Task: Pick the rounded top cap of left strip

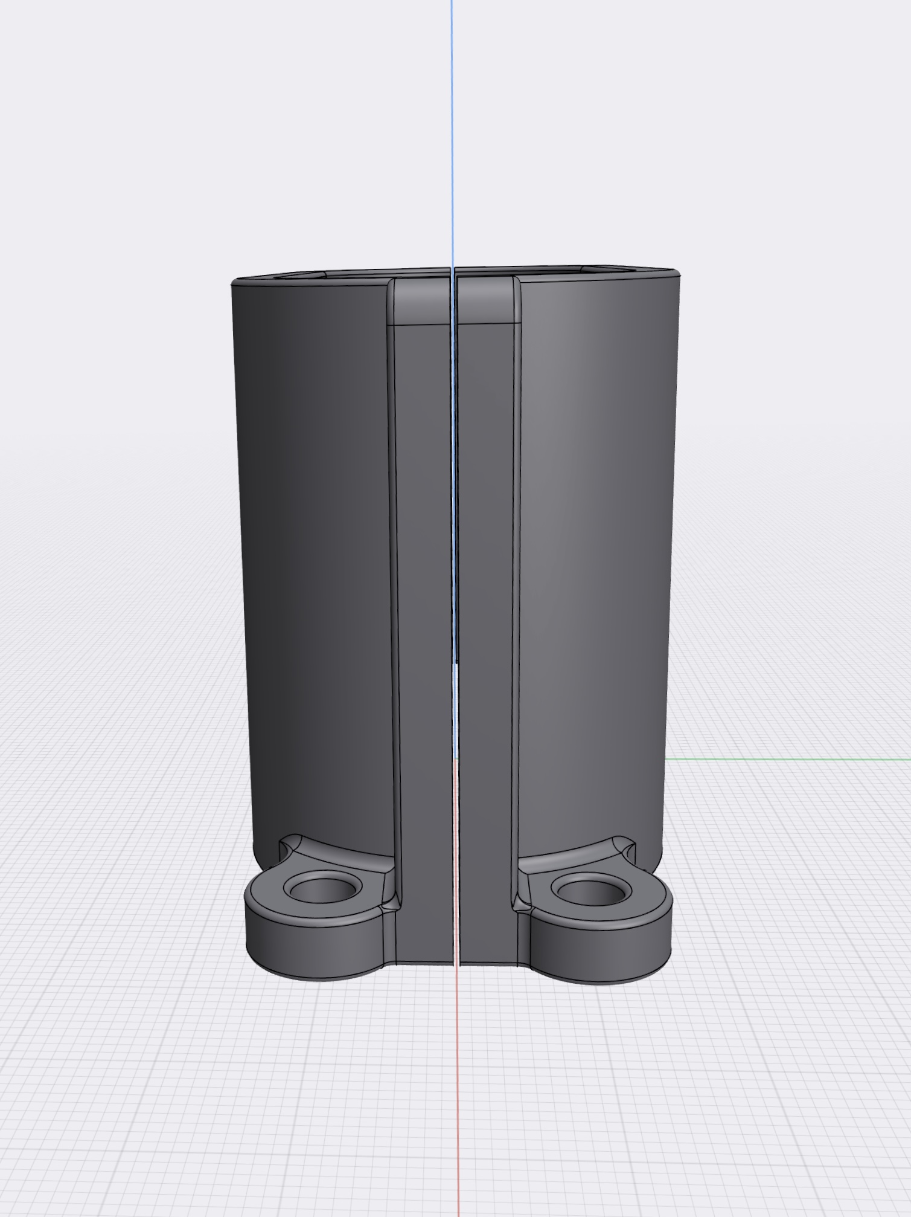Action: [420, 302]
